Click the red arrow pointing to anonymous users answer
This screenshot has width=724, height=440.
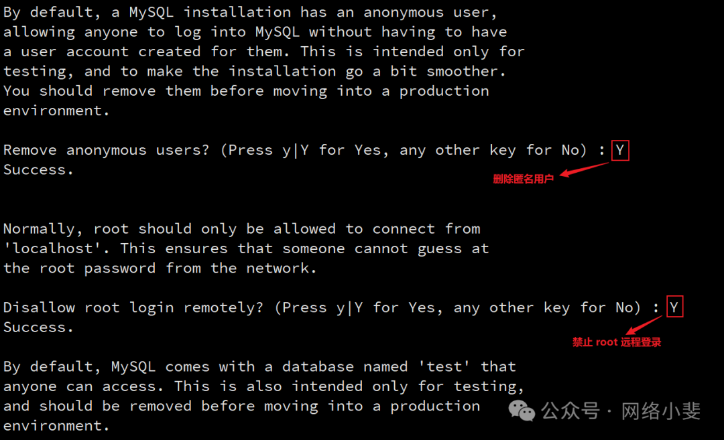pos(584,169)
